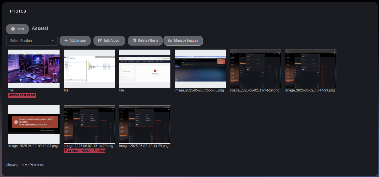
Task: Click the pencil icon on Edit Album
Action: pos(100,40)
